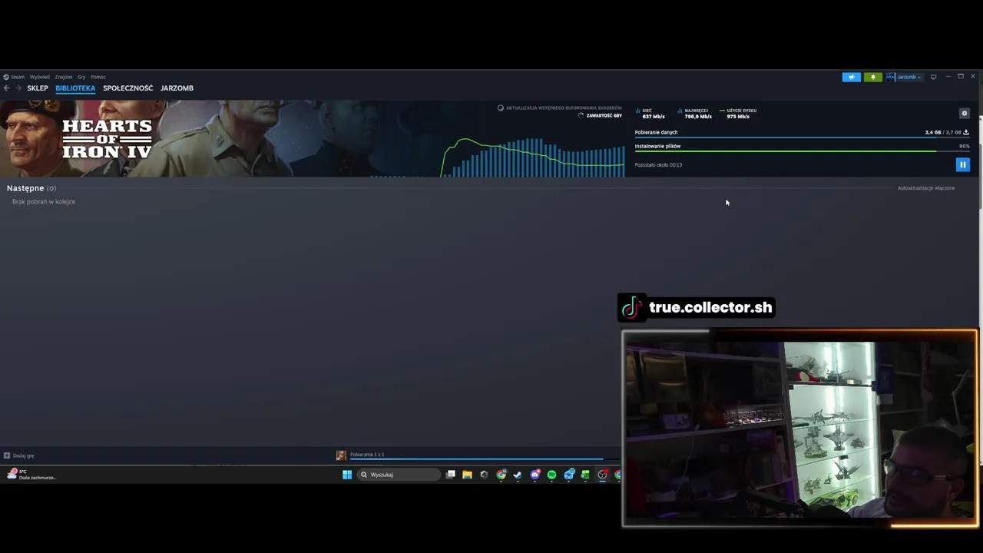Image resolution: width=983 pixels, height=553 pixels.
Task: Click the 3,4 GB / 3,7 GB size text
Action: 943,132
